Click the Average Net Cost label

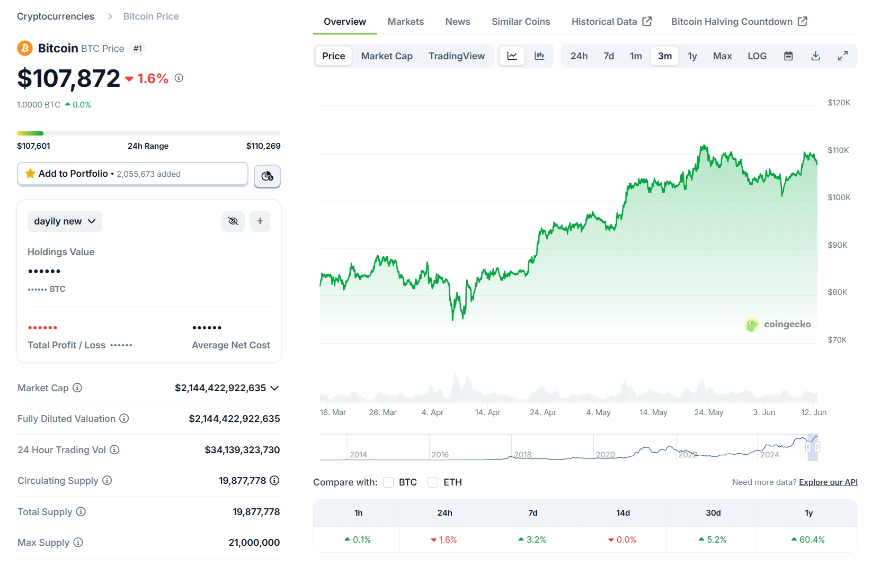tap(231, 345)
